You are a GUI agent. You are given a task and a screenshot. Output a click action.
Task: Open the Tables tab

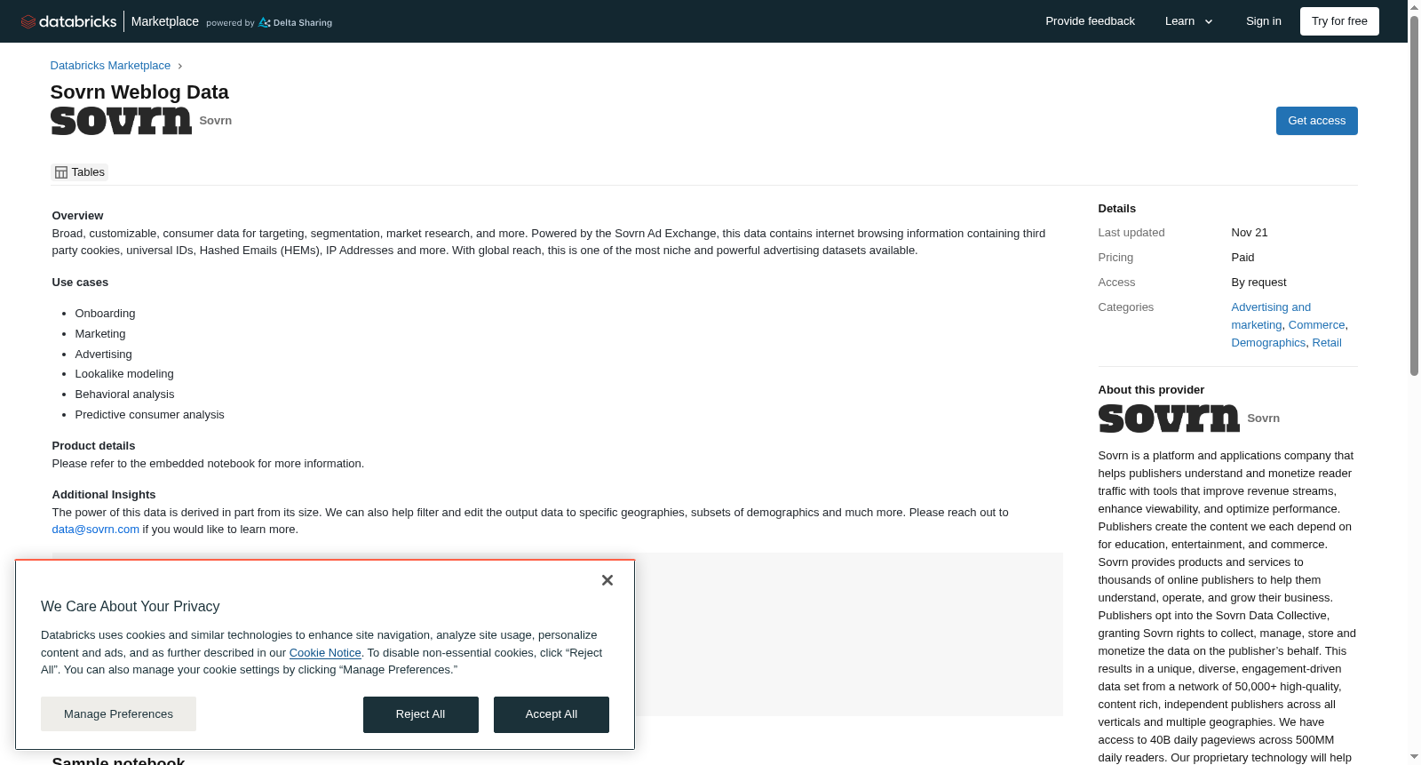point(80,172)
